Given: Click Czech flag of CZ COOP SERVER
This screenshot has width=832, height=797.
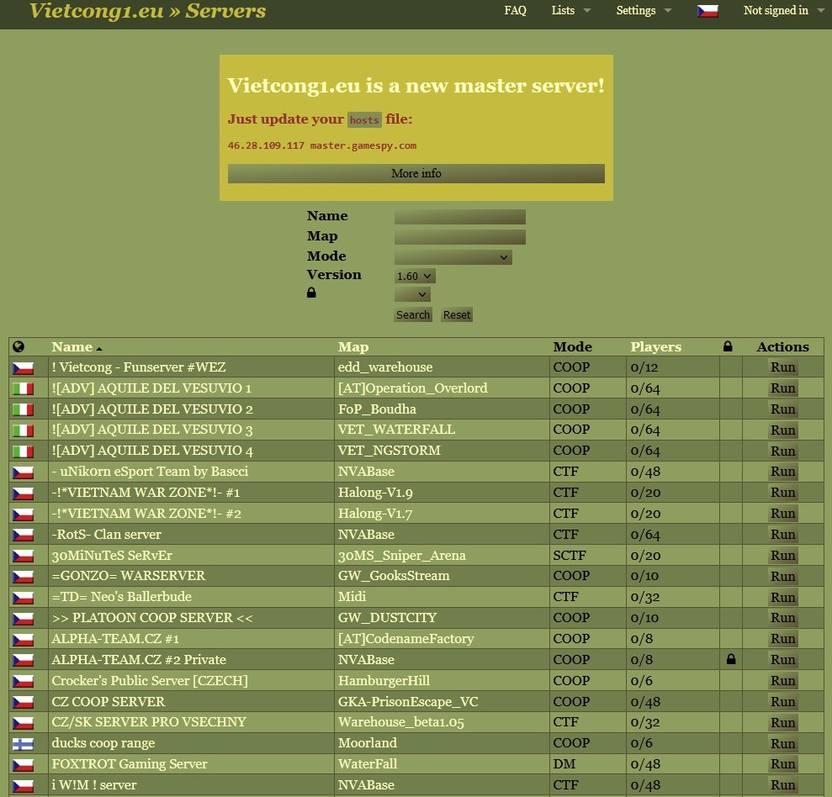Looking at the screenshot, I should 23,702.
